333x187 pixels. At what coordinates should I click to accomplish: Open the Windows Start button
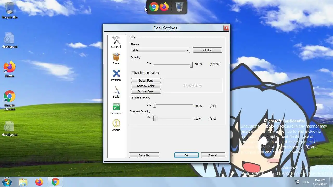click(7, 182)
